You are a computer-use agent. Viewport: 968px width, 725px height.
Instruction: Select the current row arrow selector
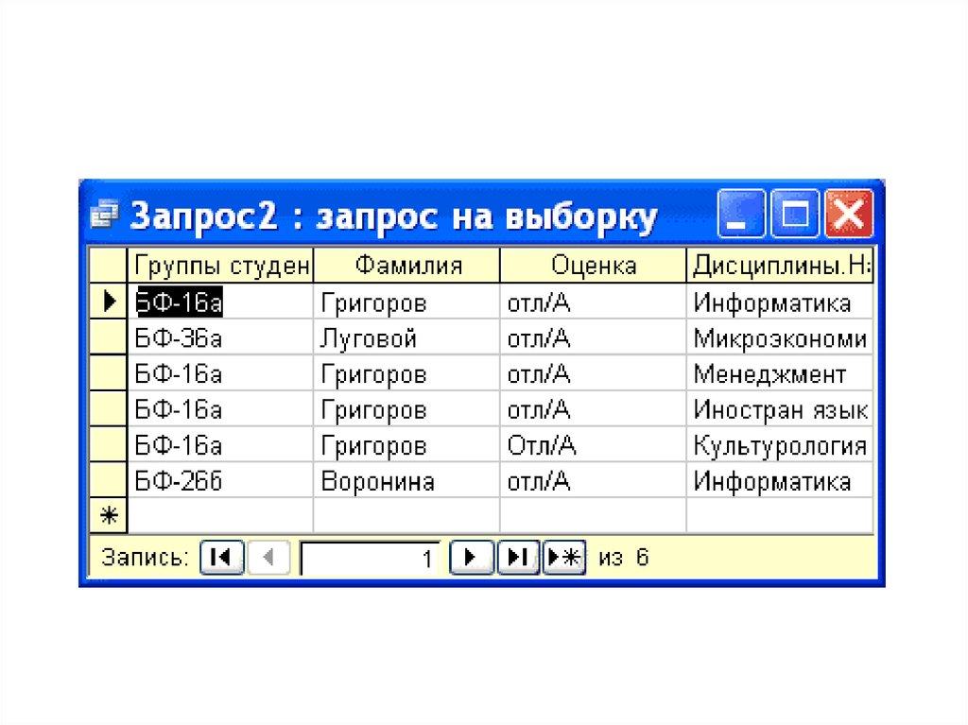[108, 302]
